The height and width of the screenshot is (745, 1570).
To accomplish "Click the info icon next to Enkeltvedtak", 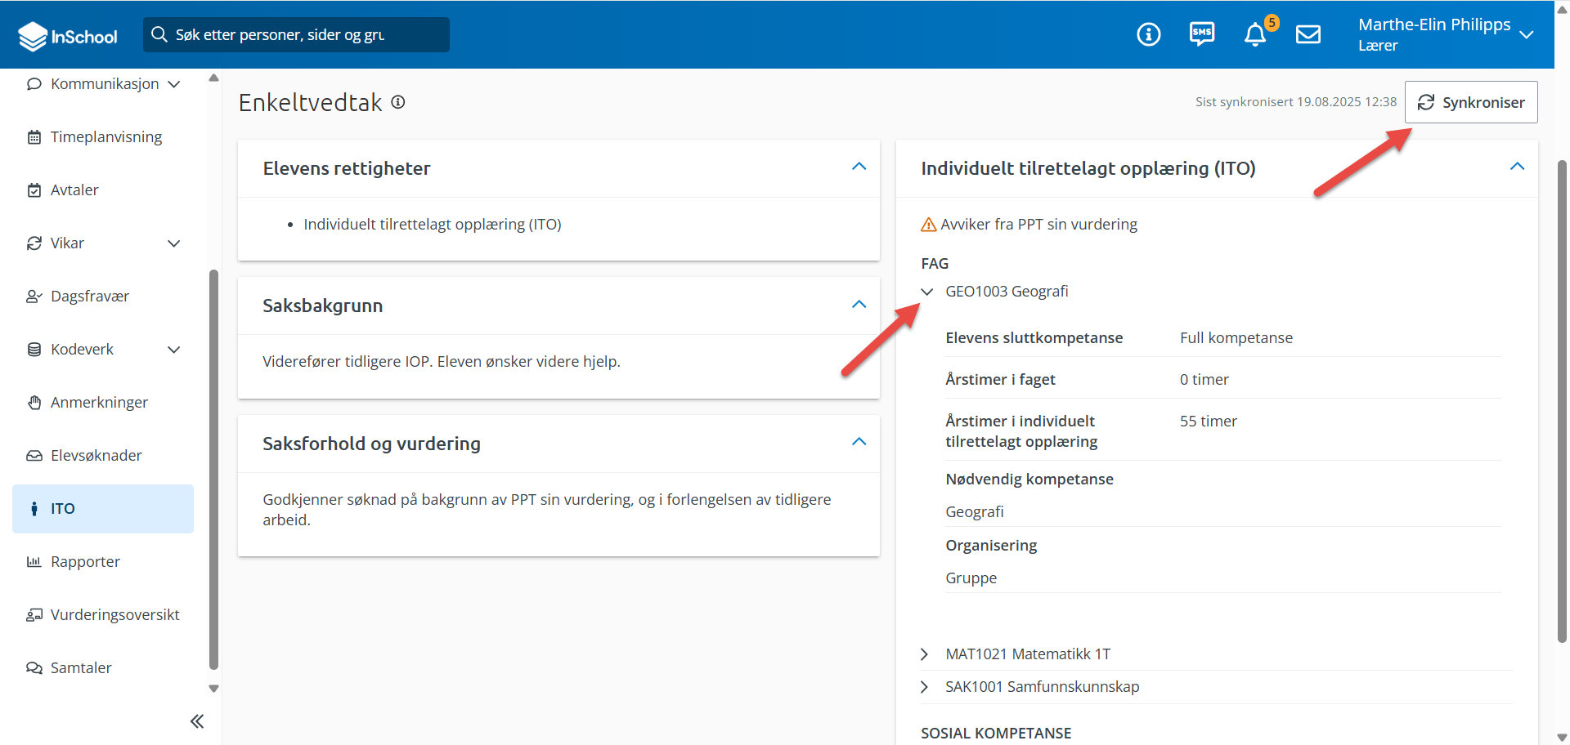I will pyautogui.click(x=398, y=102).
